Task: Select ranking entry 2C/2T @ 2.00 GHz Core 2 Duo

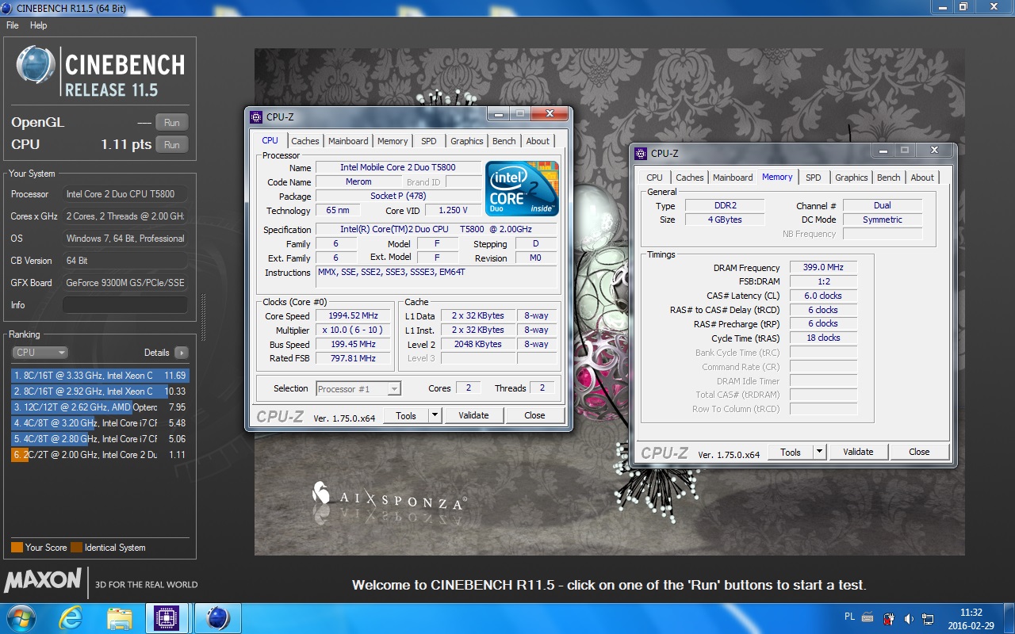Action: click(100, 455)
